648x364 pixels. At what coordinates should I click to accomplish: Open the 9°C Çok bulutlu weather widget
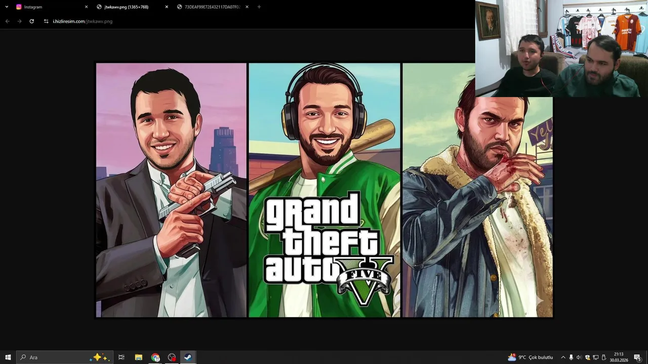[x=531, y=357]
